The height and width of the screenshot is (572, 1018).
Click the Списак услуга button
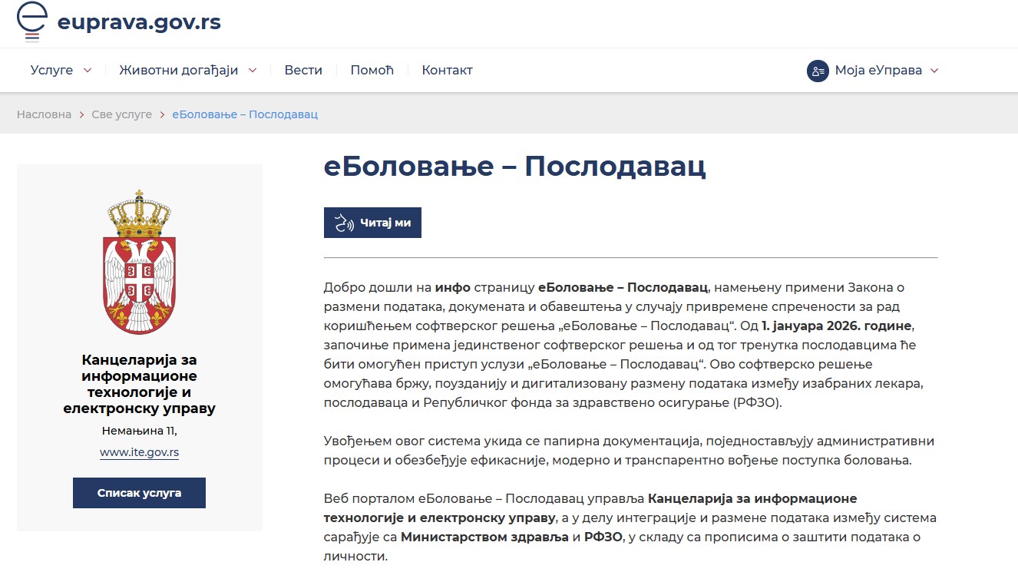[x=139, y=494]
